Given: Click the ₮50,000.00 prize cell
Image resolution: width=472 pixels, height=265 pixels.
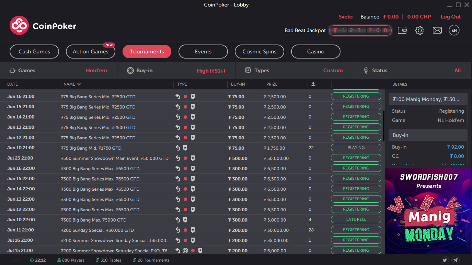Looking at the screenshot, I should click(x=276, y=158).
